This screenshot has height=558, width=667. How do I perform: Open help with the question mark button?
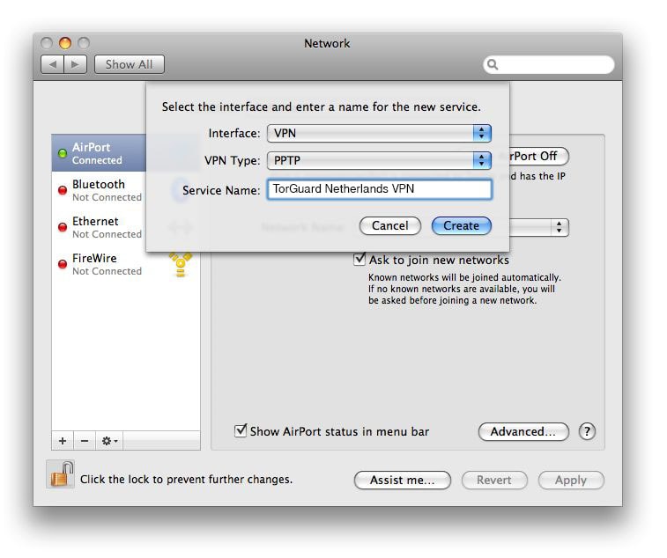click(x=587, y=432)
